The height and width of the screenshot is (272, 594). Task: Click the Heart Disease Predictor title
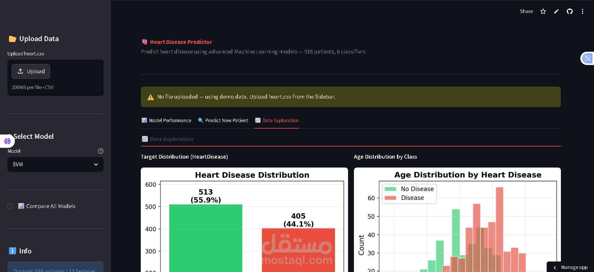point(181,42)
